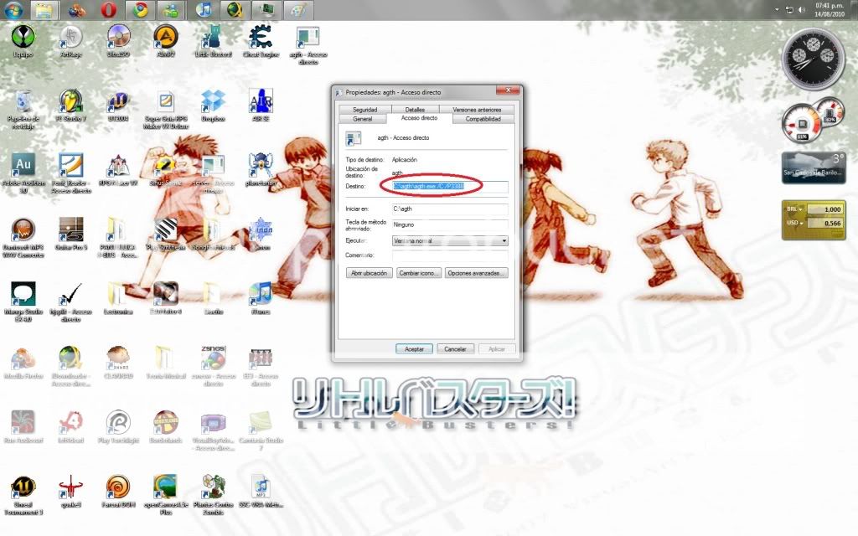The image size is (858, 536).
Task: Click the Abrir ubicación button
Action: click(369, 273)
